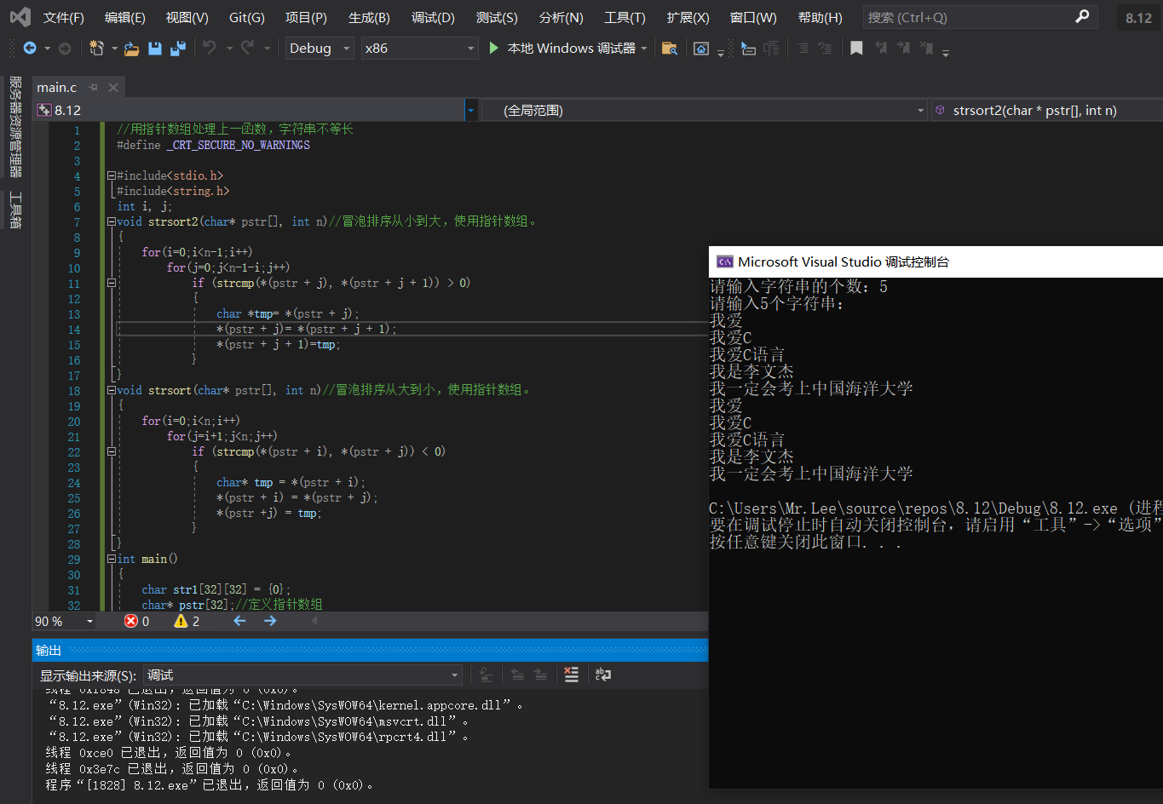Image resolution: width=1163 pixels, height=804 pixels.
Task: Start debugging with the green play icon
Action: [x=494, y=49]
